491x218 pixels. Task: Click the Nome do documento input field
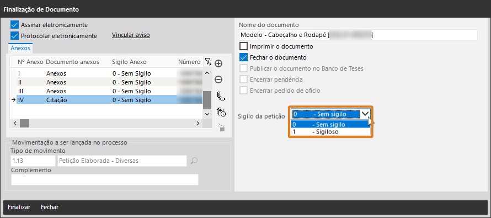click(x=358, y=35)
